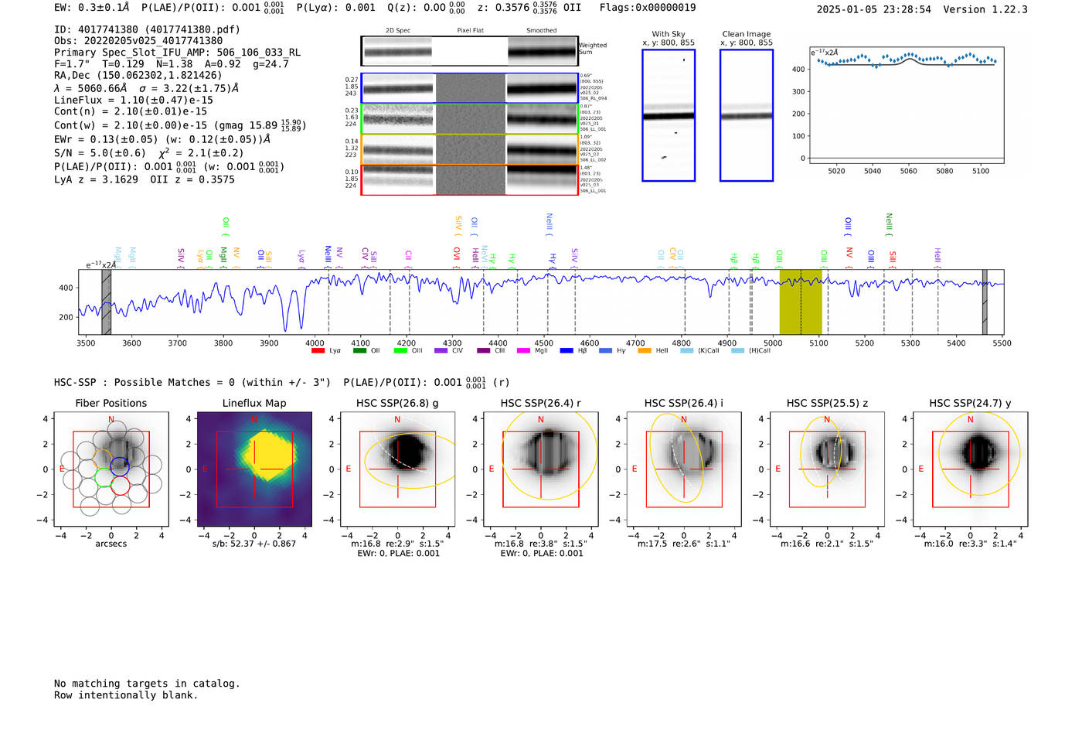Click the Lineflux Map title

(x=254, y=403)
